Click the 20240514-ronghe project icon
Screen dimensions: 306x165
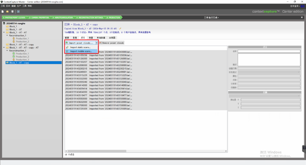4,23
